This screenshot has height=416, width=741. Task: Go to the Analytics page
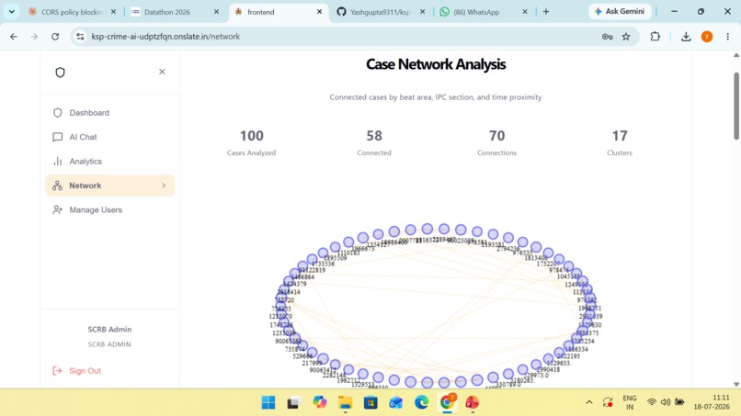pyautogui.click(x=109, y=162)
